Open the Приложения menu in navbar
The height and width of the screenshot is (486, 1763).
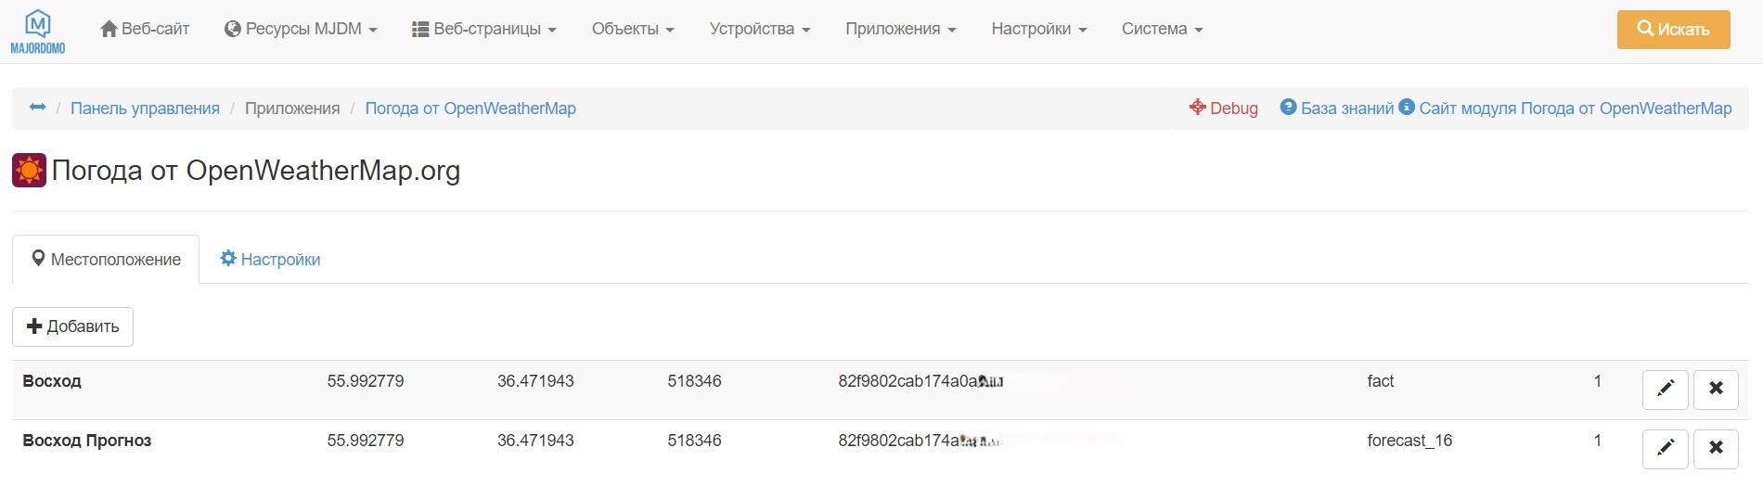(x=900, y=30)
